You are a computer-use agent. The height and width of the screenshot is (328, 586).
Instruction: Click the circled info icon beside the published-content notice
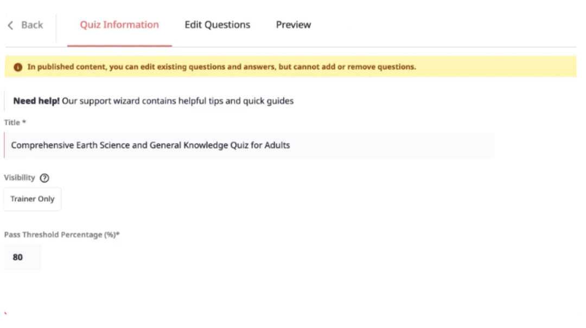click(17, 67)
